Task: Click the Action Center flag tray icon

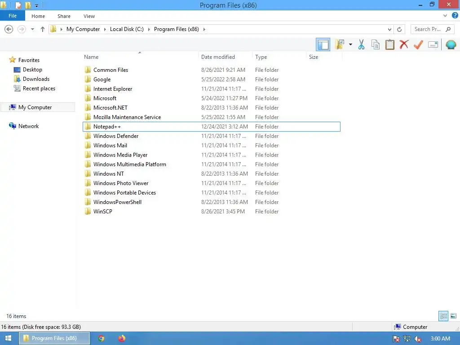Action: (396, 339)
